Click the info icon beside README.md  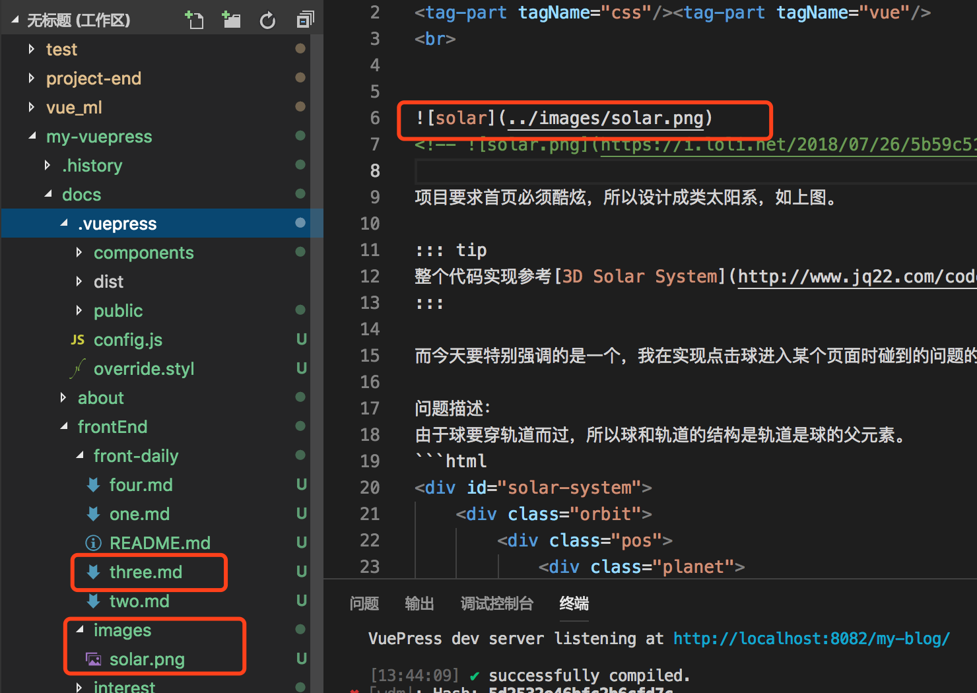pos(93,543)
